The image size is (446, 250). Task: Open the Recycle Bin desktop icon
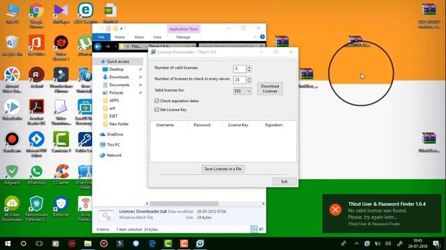12,45
